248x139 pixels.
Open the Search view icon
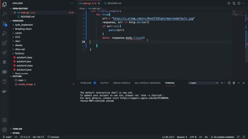4,14
